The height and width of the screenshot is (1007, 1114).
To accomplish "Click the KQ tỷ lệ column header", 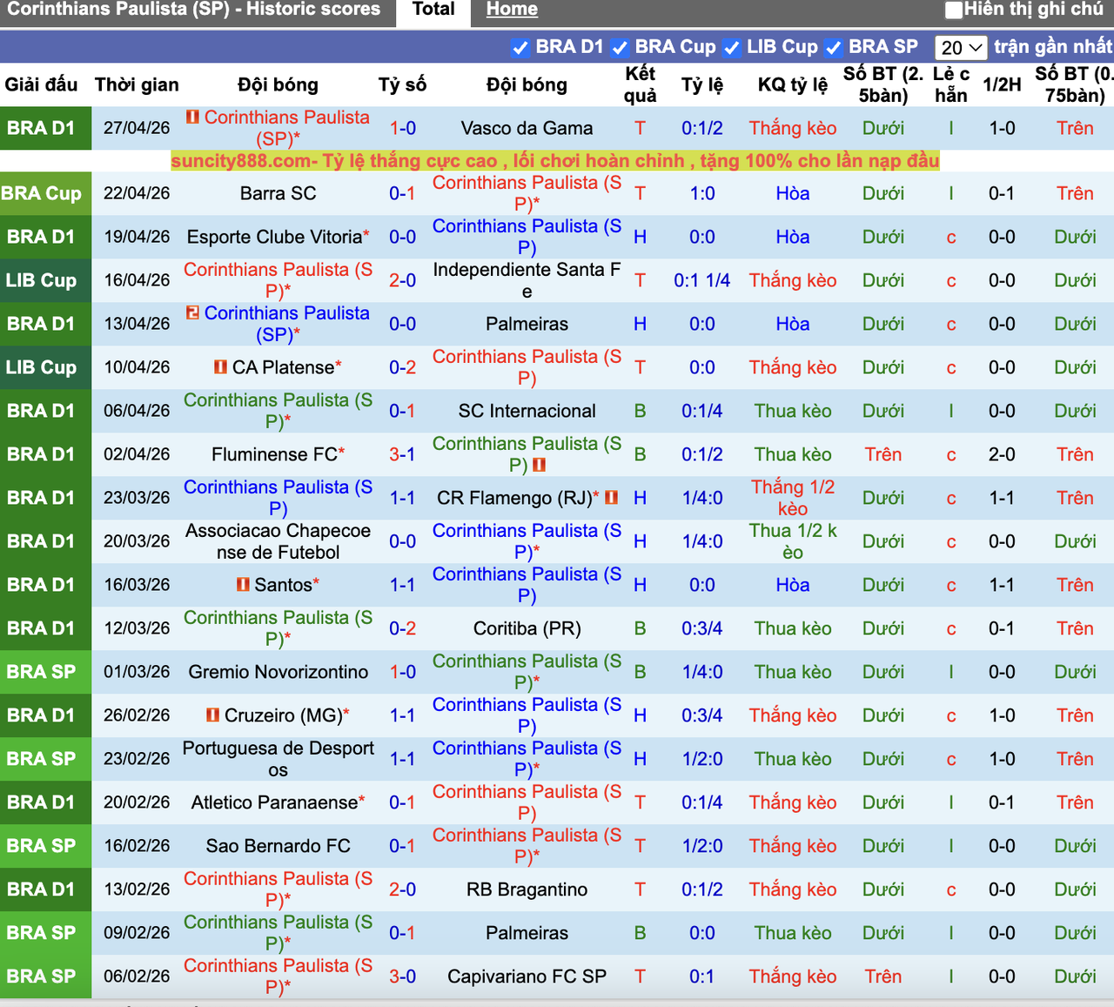I will coord(793,84).
